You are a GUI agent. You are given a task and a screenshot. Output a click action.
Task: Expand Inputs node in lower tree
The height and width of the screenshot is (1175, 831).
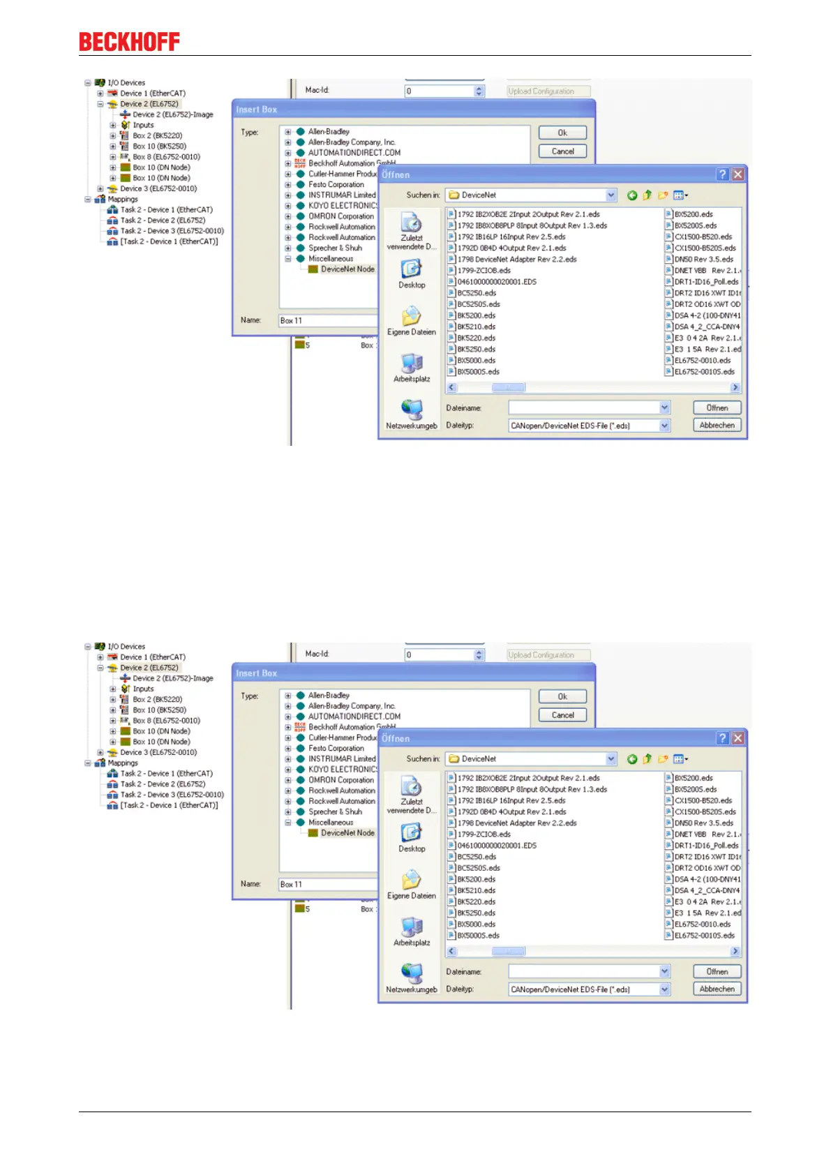113,689
